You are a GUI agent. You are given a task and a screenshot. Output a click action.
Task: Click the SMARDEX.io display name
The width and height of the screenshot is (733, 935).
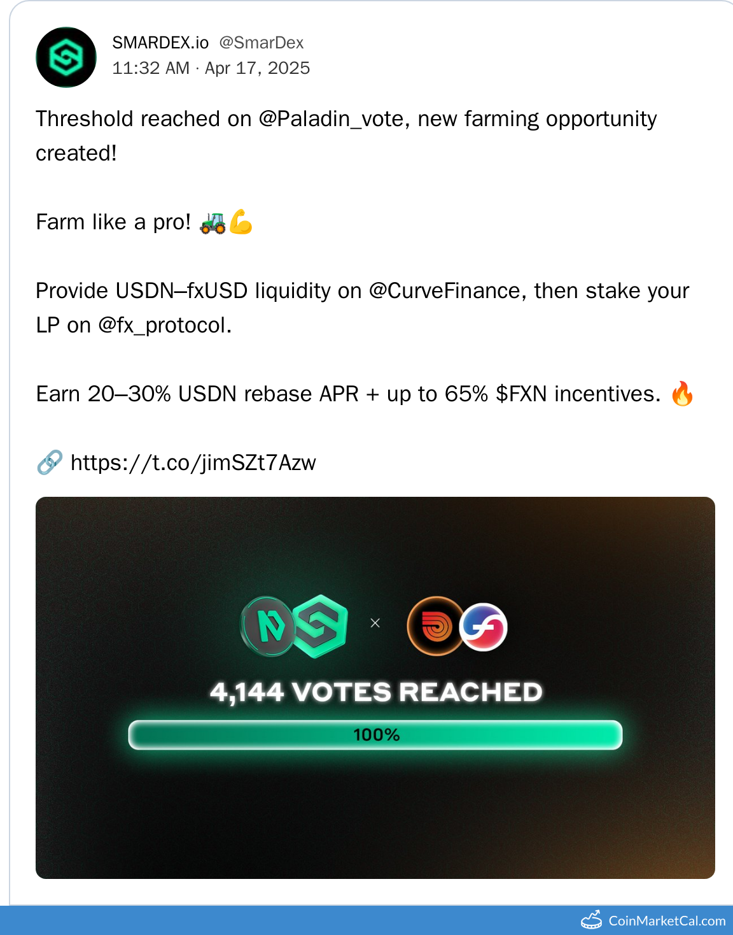point(160,43)
